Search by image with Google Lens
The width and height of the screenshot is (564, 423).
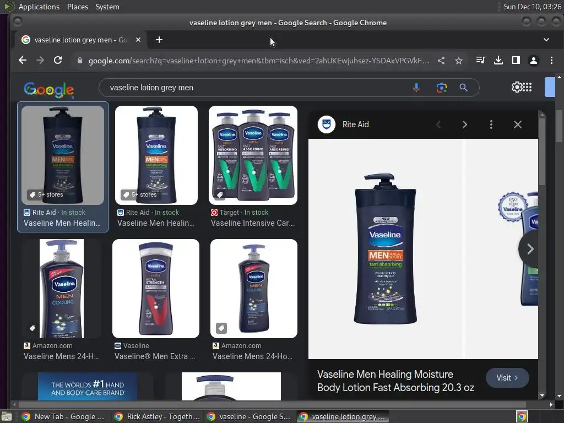pyautogui.click(x=441, y=88)
